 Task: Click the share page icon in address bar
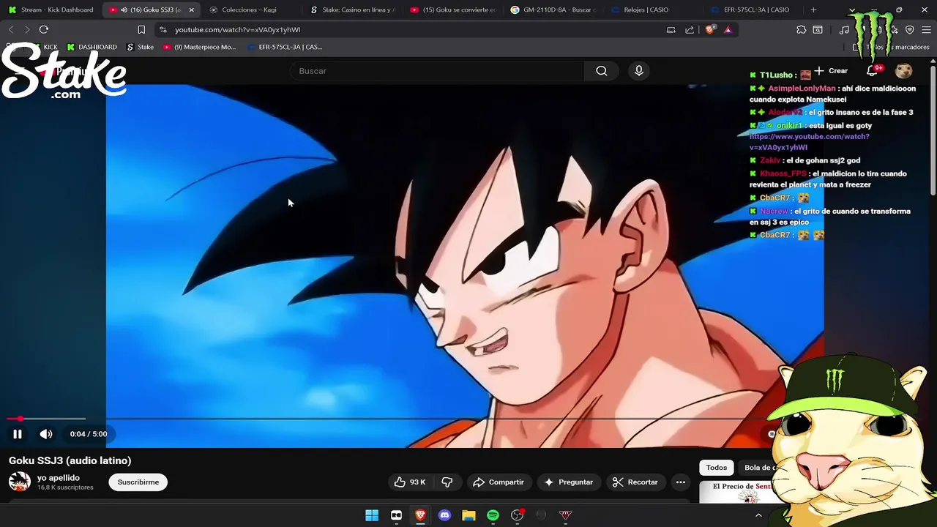point(690,29)
